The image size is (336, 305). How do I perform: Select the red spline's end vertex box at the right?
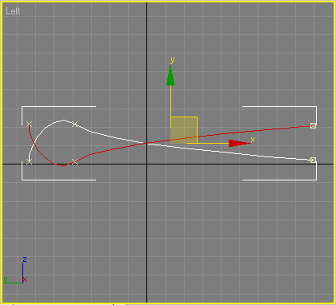(x=313, y=125)
